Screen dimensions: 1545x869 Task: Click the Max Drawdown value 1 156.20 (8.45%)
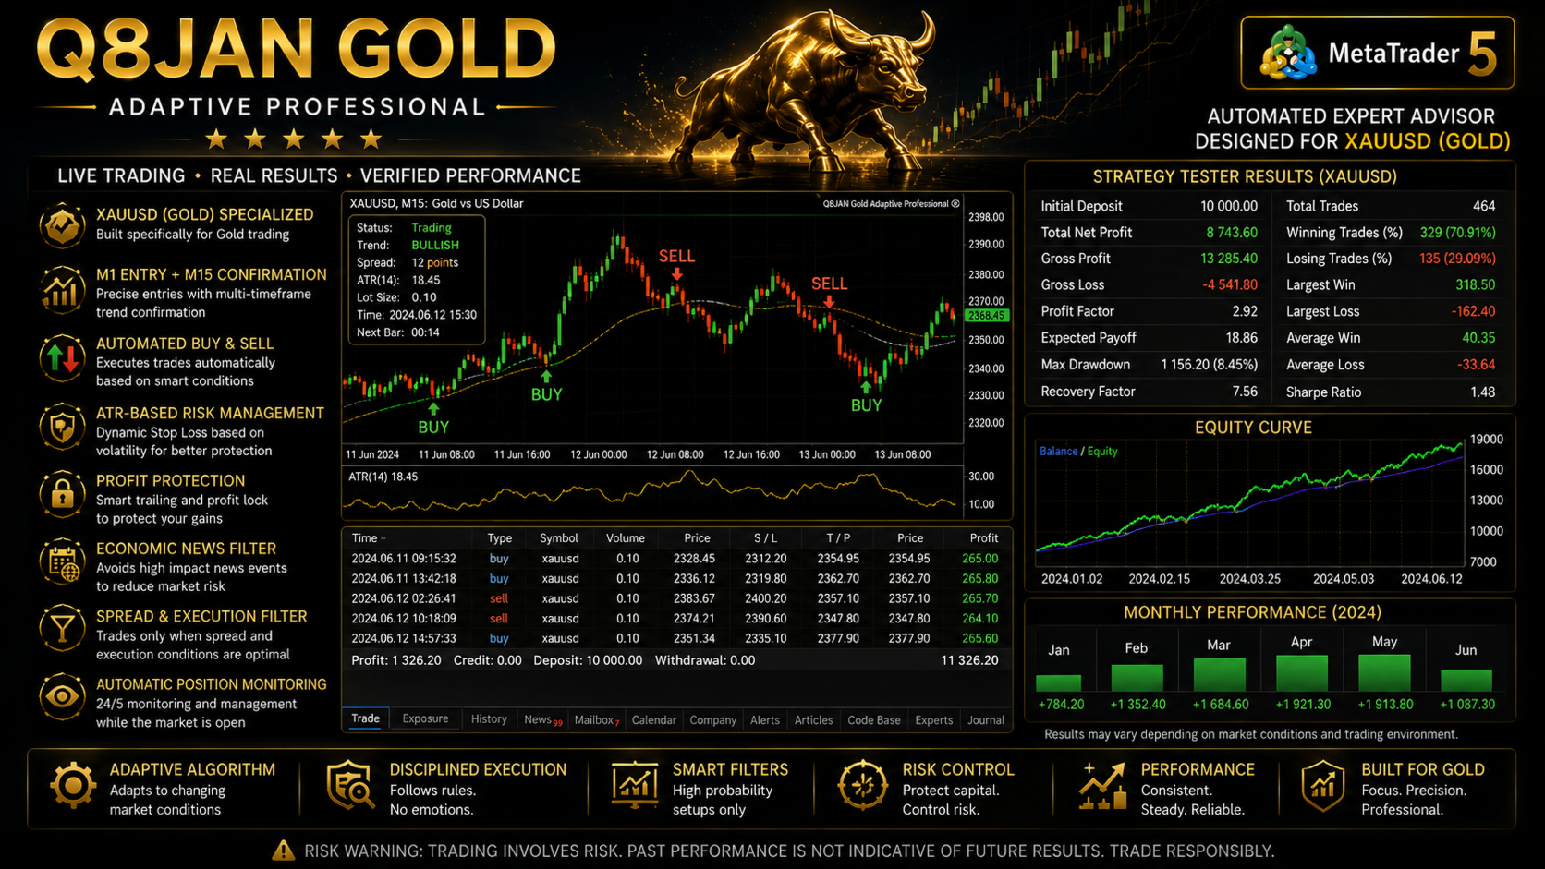pyautogui.click(x=1209, y=365)
